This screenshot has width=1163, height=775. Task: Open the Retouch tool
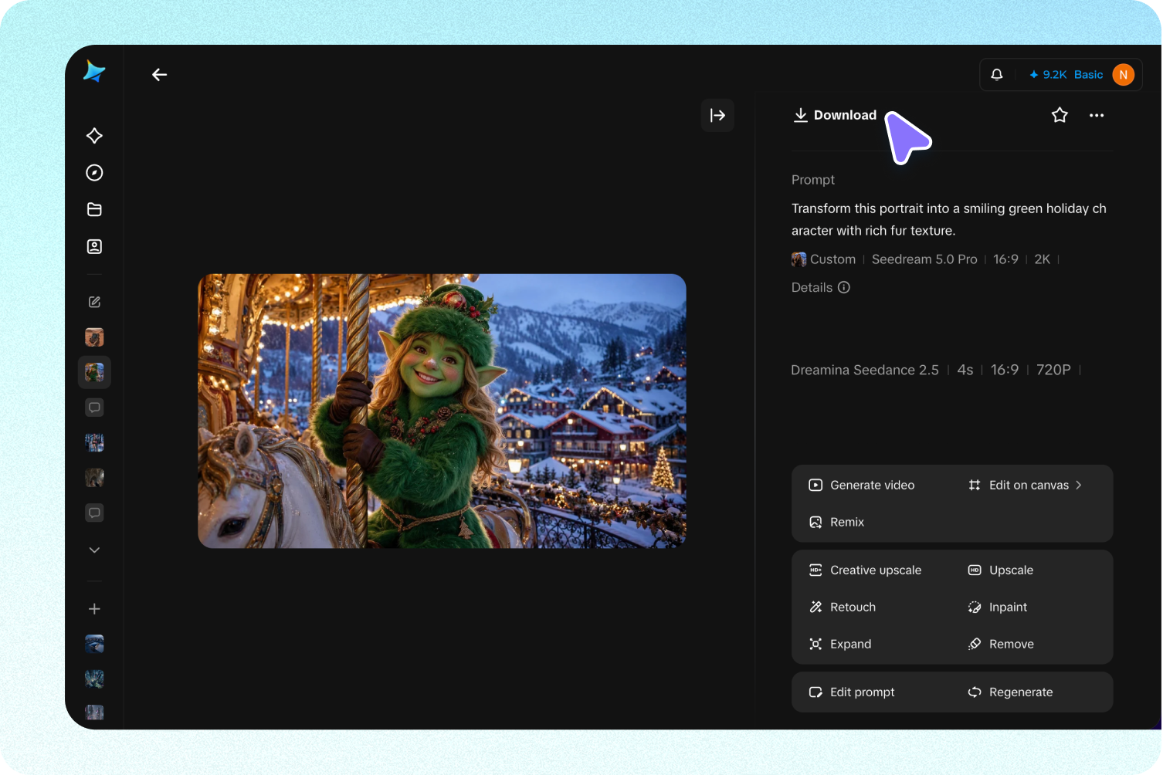(842, 607)
